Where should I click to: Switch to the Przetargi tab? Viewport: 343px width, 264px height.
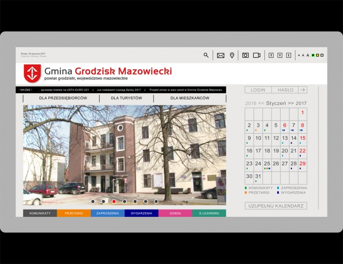[74, 213]
